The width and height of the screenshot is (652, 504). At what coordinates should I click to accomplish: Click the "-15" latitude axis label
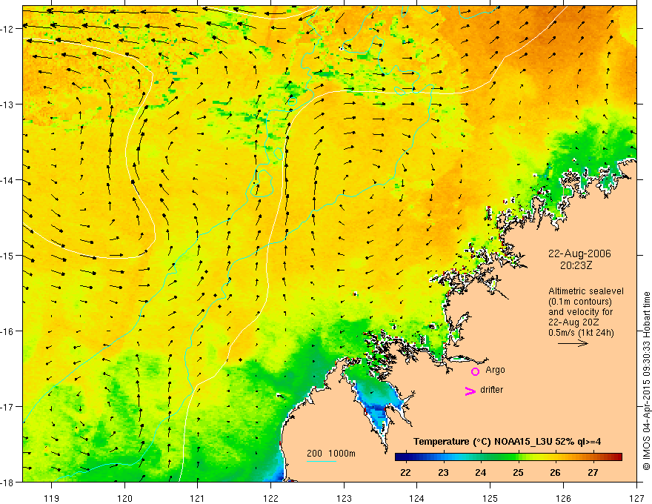tap(7, 256)
